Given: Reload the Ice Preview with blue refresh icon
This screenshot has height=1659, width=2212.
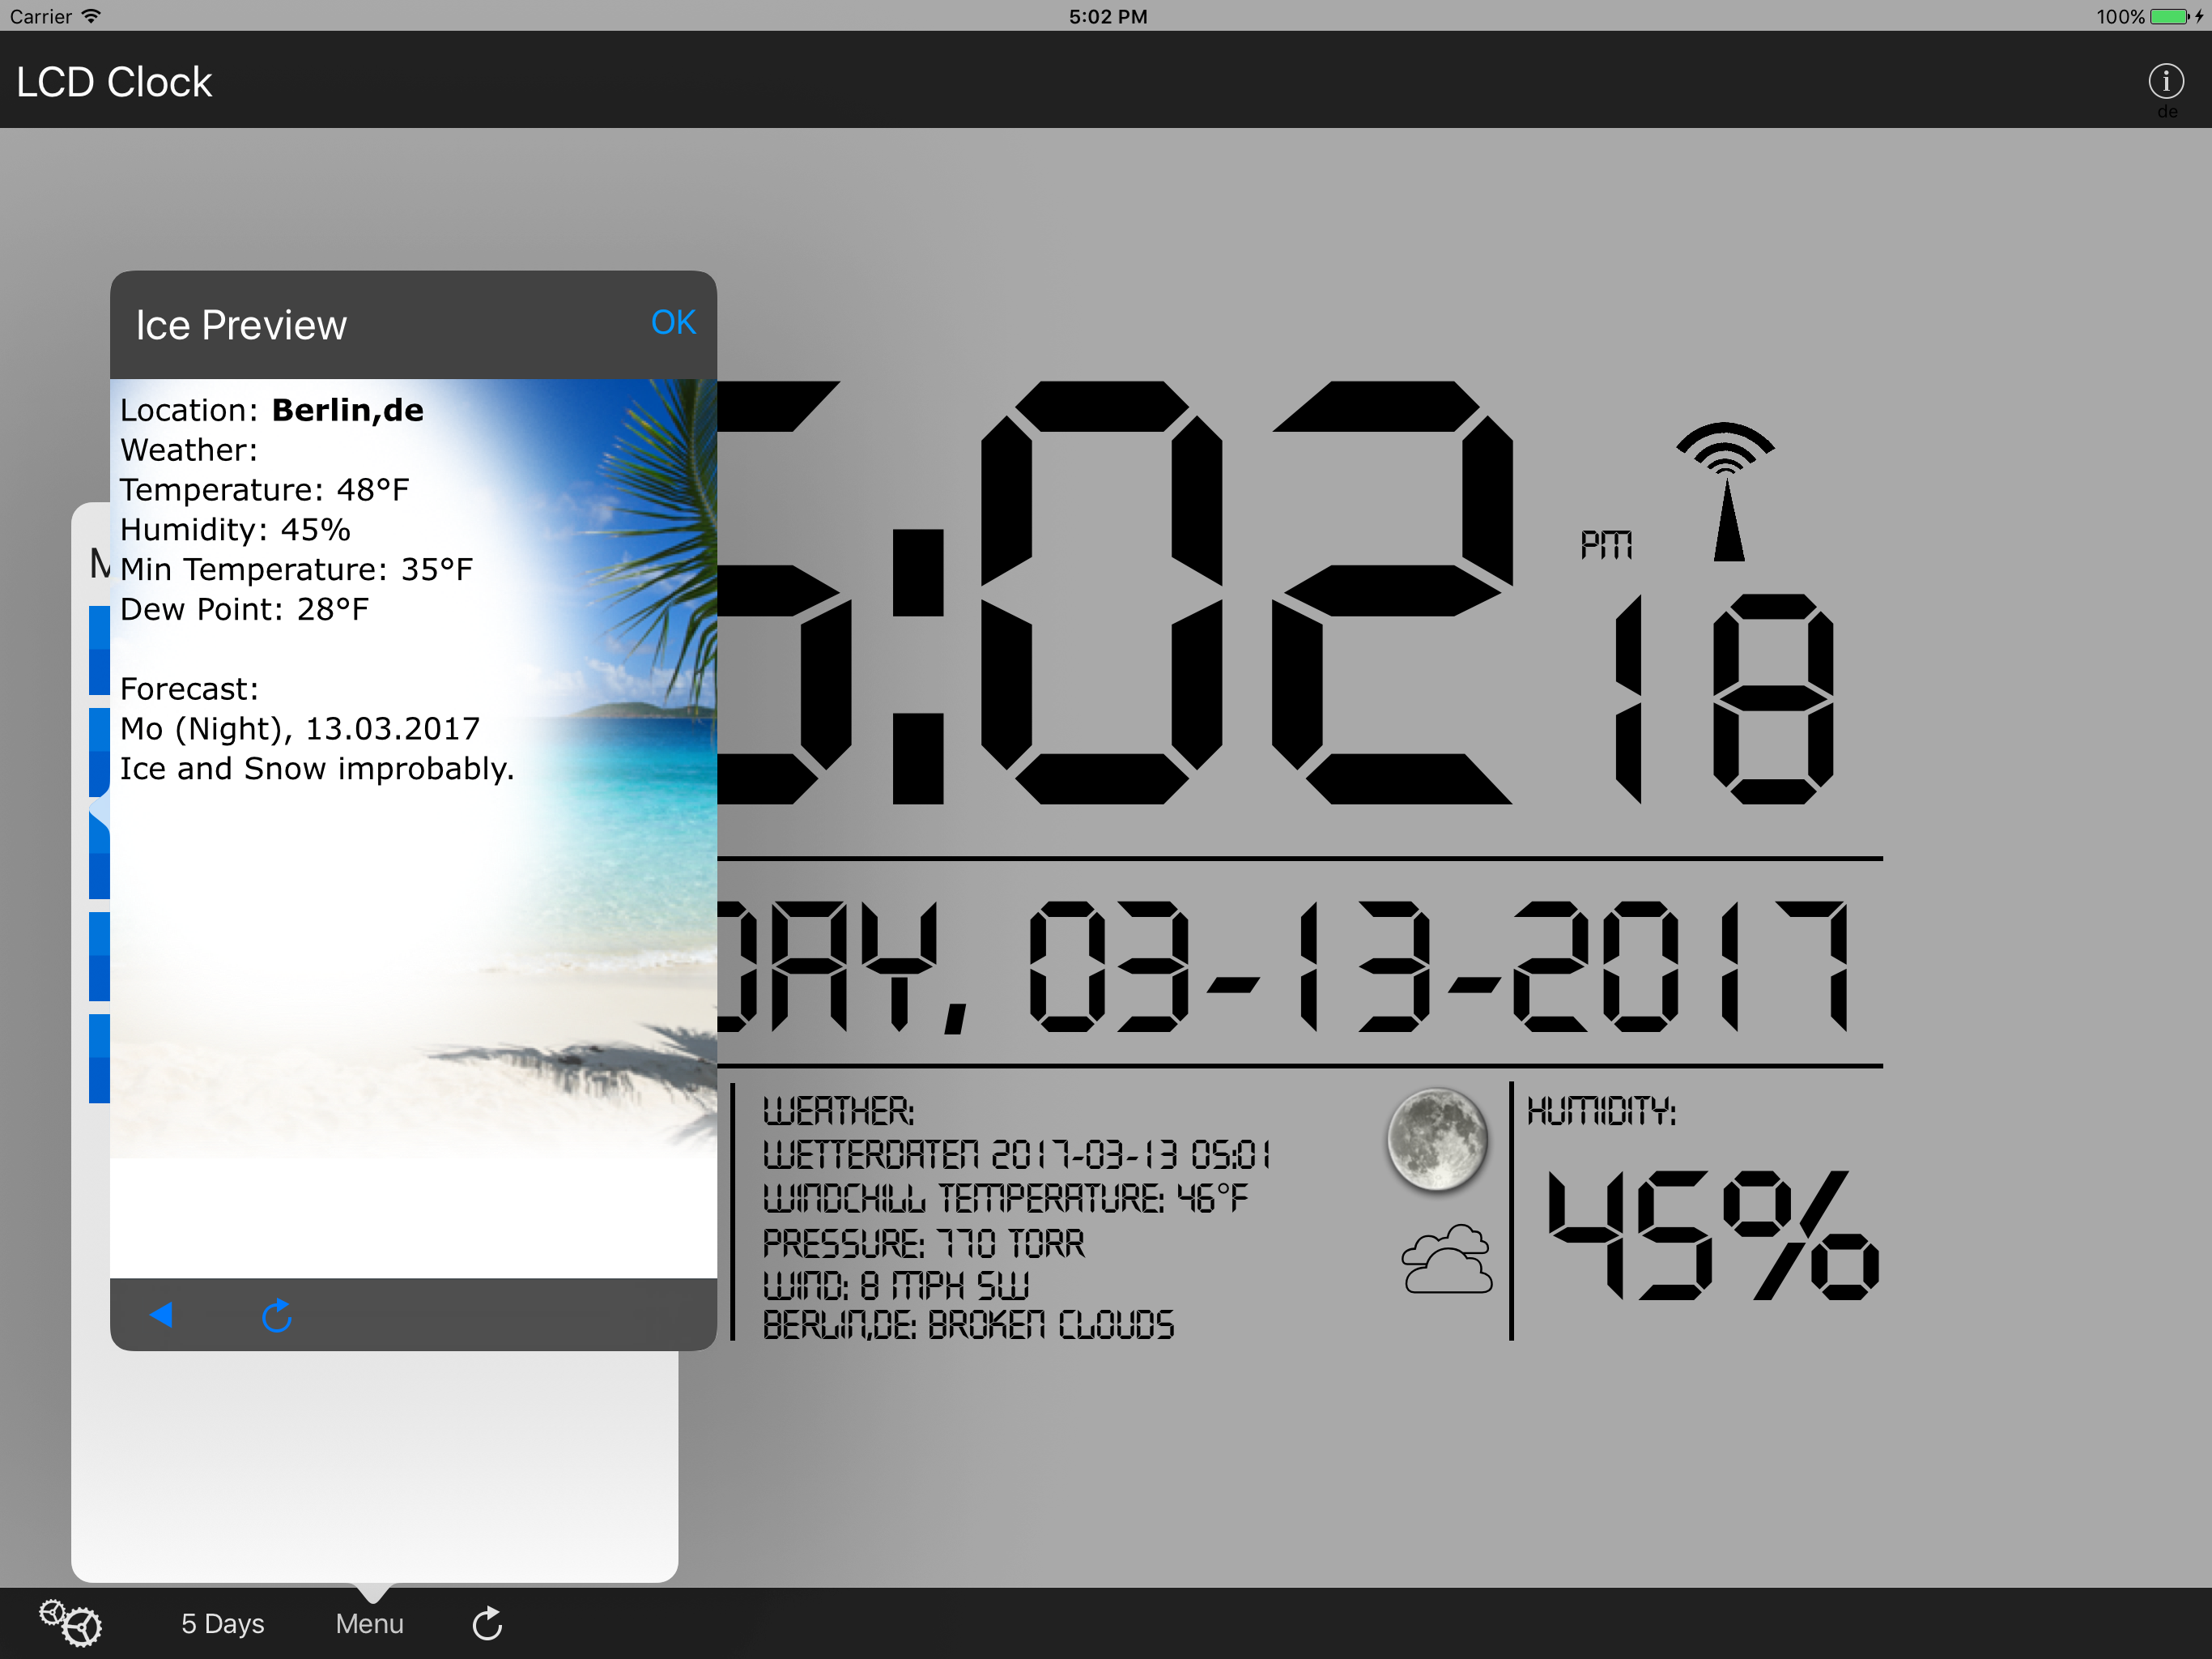Looking at the screenshot, I should pos(276,1316).
